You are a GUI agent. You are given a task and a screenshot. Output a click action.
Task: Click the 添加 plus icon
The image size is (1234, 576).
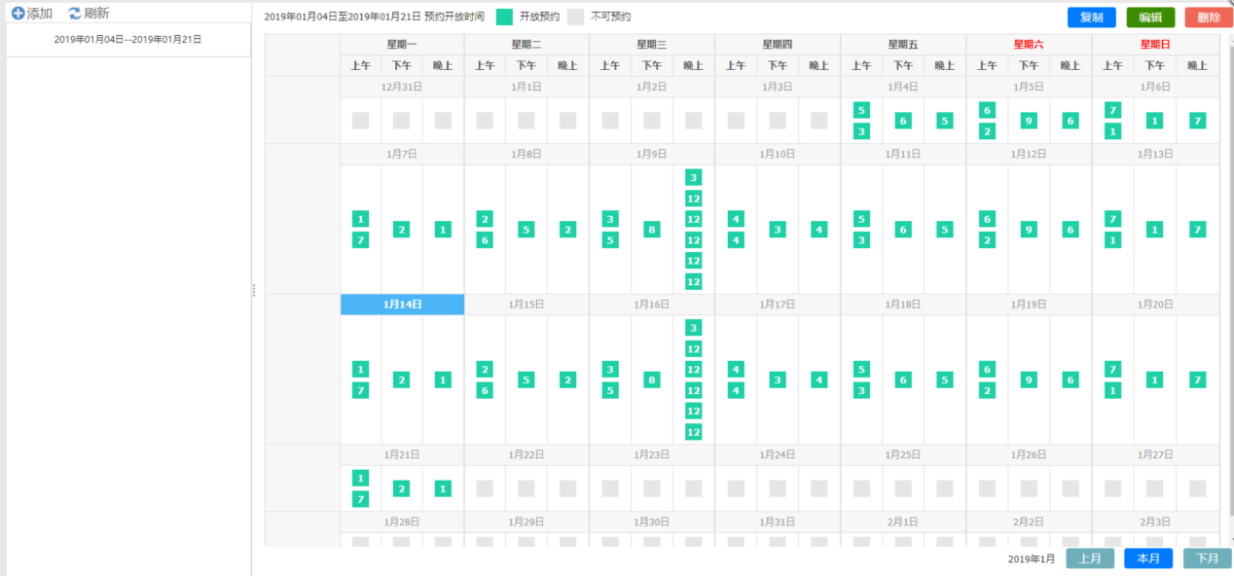coord(18,14)
